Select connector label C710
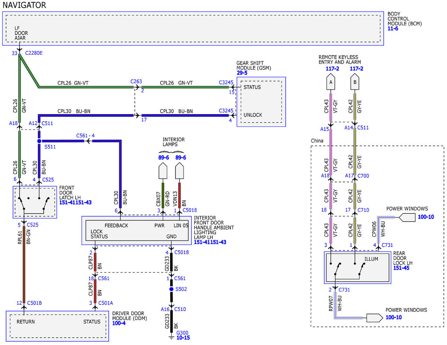 (x=363, y=210)
